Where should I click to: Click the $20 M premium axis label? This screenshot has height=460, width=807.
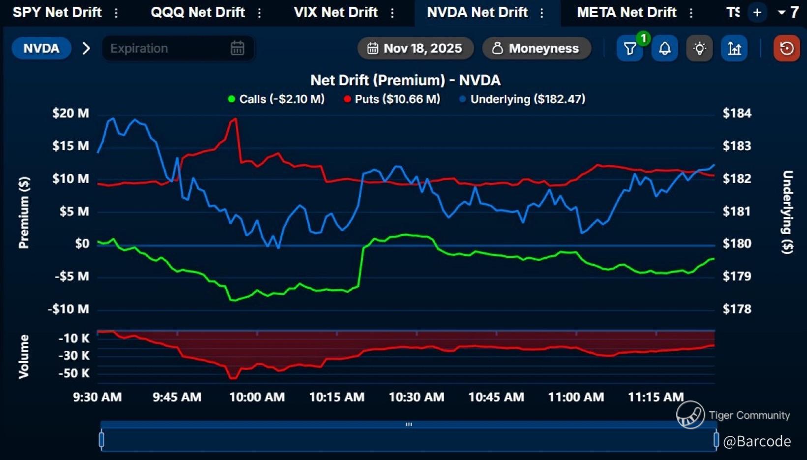[x=71, y=113]
